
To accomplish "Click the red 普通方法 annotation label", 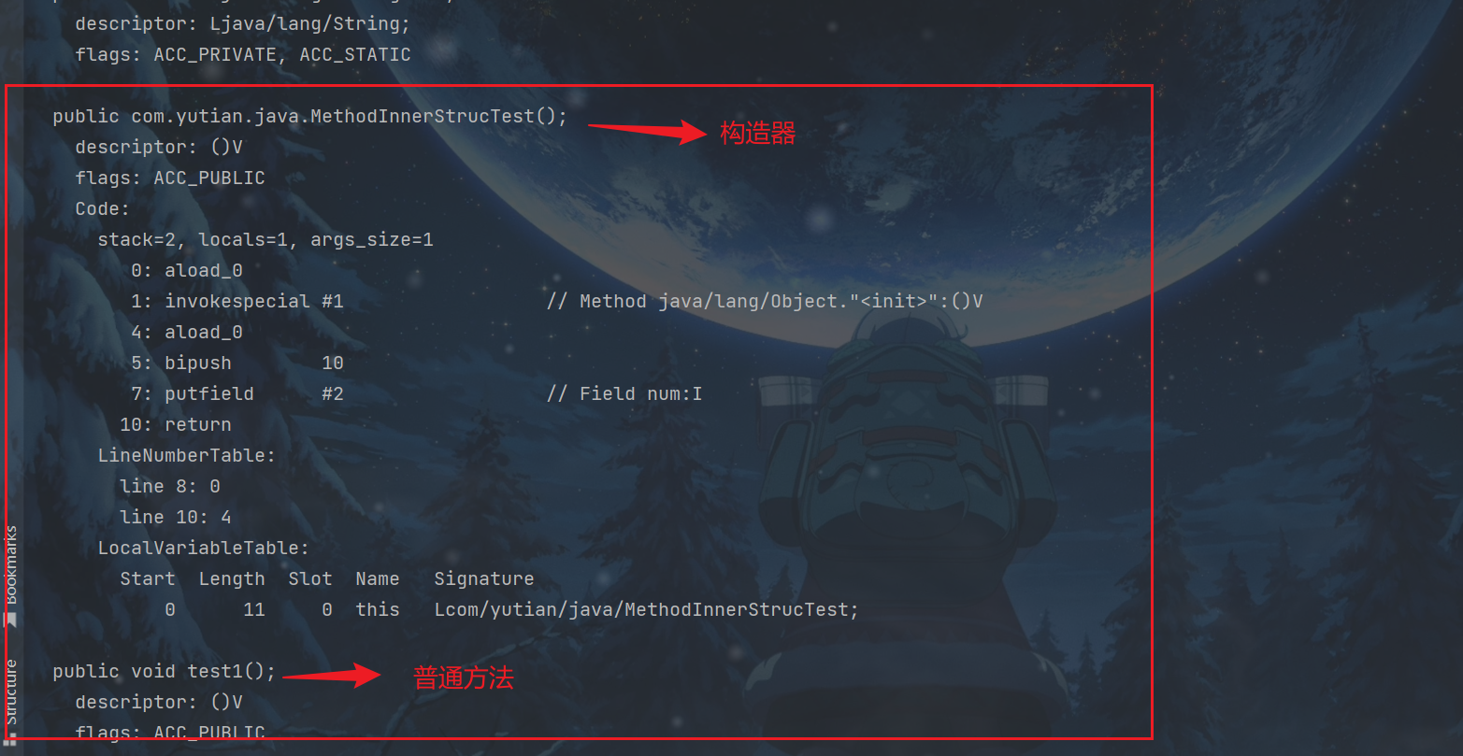I will click(x=464, y=678).
